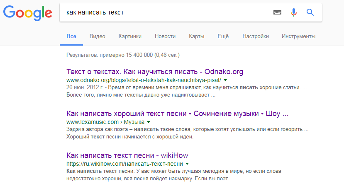Open result 'Текст о текстах. Как научиться писать - Odnako.org'
This screenshot has height=189, width=344.
(155, 72)
